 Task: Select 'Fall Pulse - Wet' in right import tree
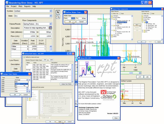(x=151, y=24)
